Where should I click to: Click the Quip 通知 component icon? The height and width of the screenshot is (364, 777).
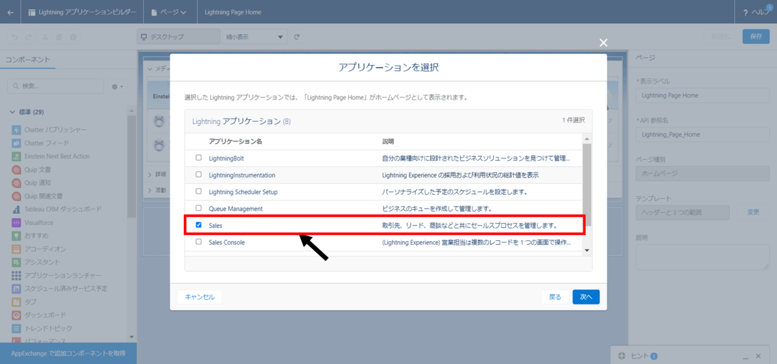point(16,183)
